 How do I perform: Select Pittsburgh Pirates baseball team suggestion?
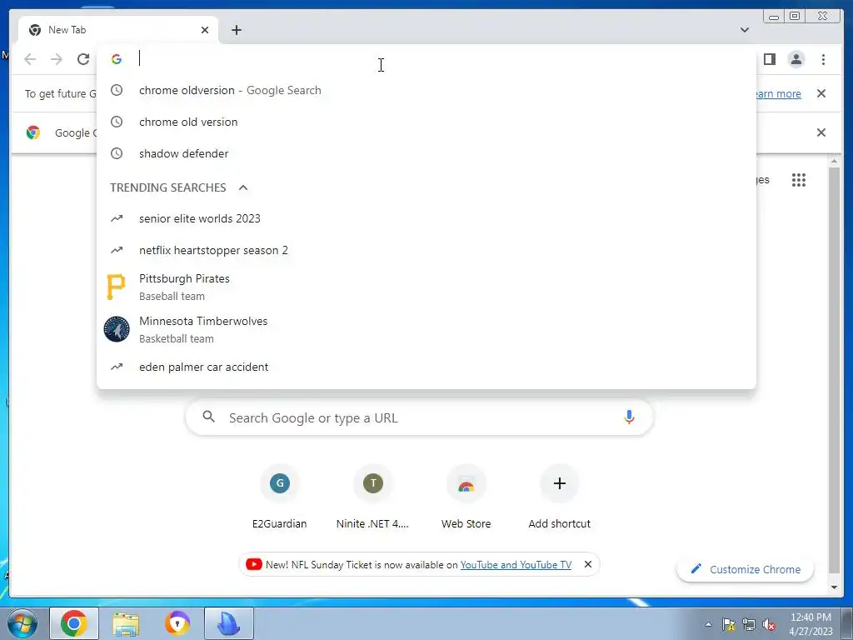pyautogui.click(x=426, y=287)
